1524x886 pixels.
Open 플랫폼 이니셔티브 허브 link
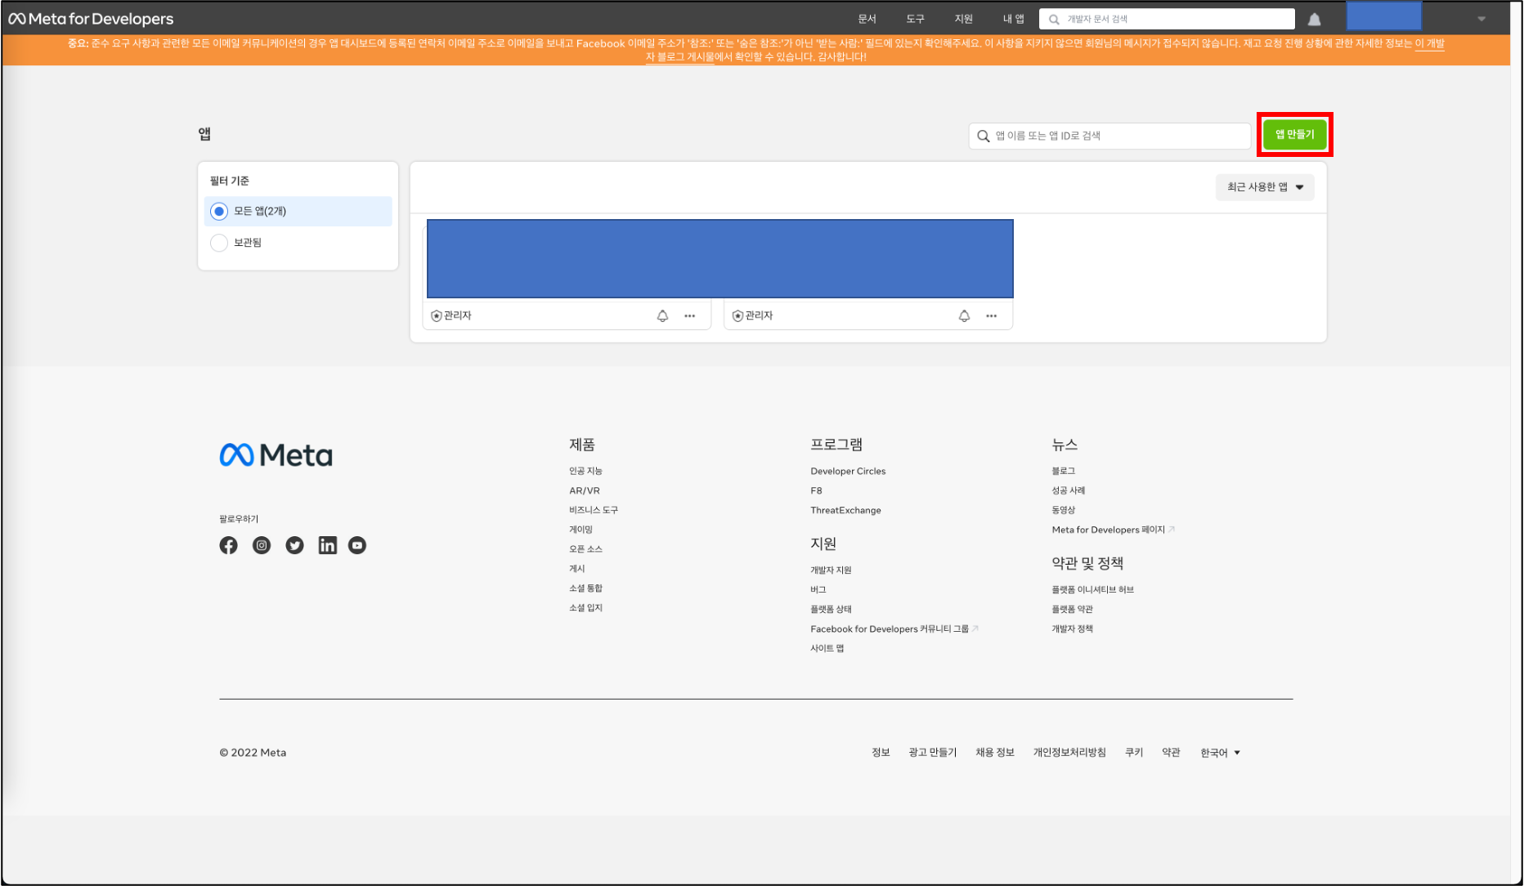click(1092, 590)
